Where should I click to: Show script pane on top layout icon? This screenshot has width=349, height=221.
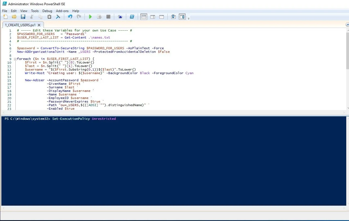(144, 17)
